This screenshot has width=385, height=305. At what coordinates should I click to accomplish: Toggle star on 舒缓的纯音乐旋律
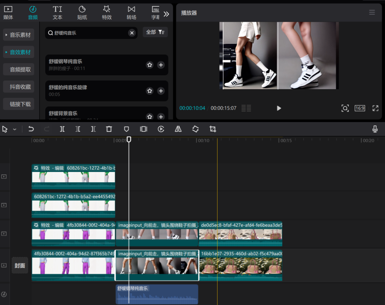click(x=150, y=91)
